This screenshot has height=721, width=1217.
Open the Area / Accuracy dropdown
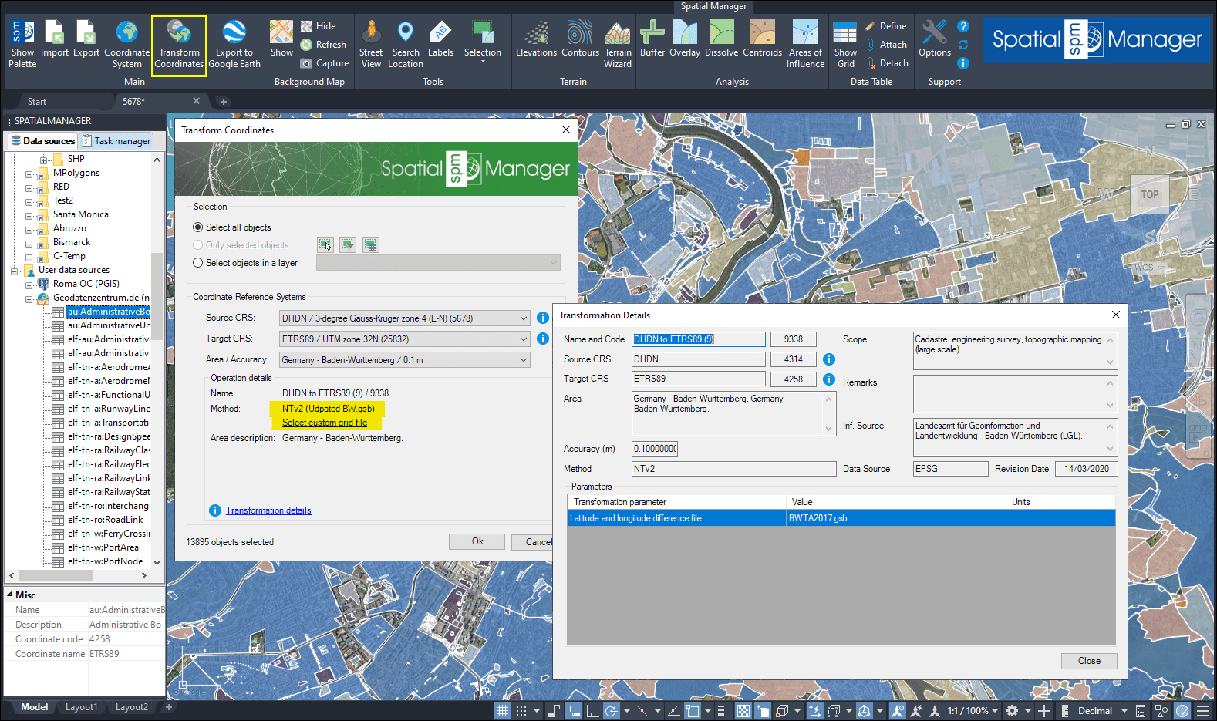coord(523,360)
